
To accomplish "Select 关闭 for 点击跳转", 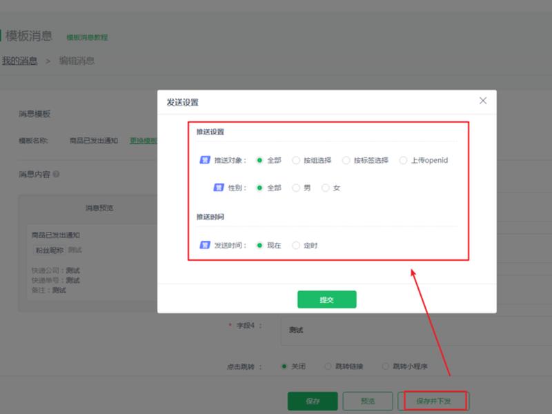I will pos(284,366).
